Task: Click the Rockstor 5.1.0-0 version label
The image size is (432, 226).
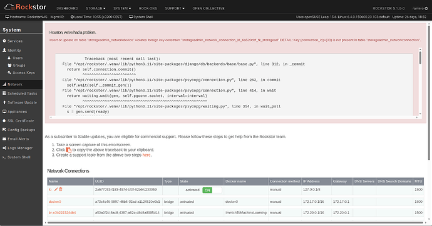Action: 388,9
